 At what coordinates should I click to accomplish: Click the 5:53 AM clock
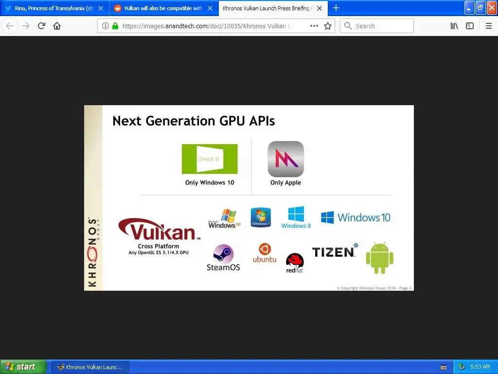480,367
